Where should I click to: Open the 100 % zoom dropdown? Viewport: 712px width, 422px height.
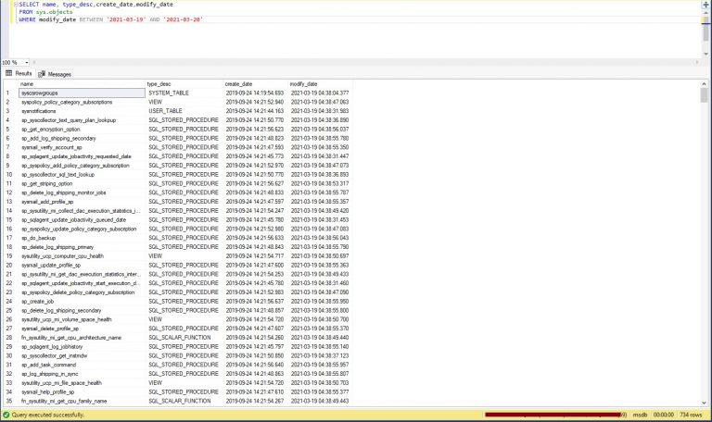coord(27,63)
